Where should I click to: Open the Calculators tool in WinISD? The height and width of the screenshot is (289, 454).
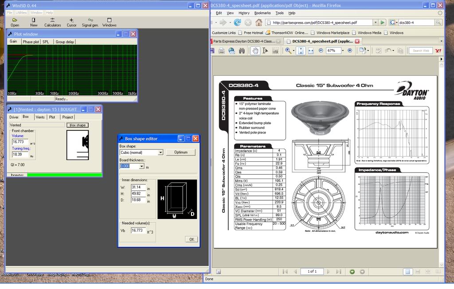pyautogui.click(x=52, y=22)
